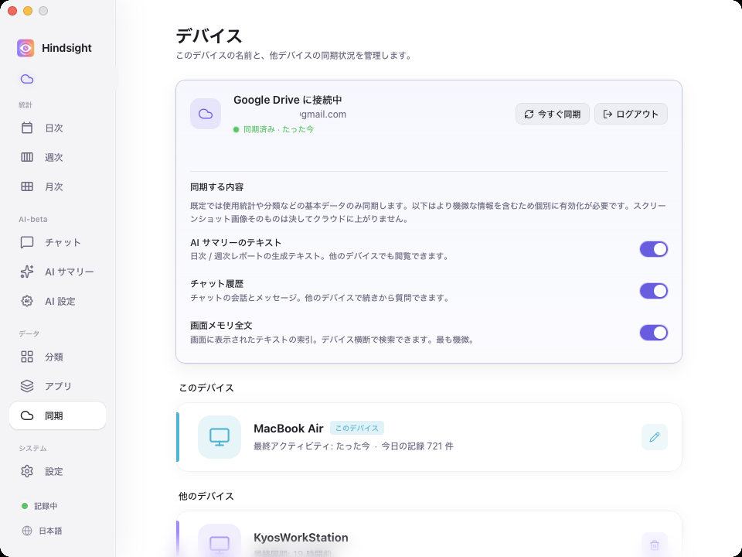742x557 pixels.
Task: Click the ログアウト button
Action: click(631, 114)
